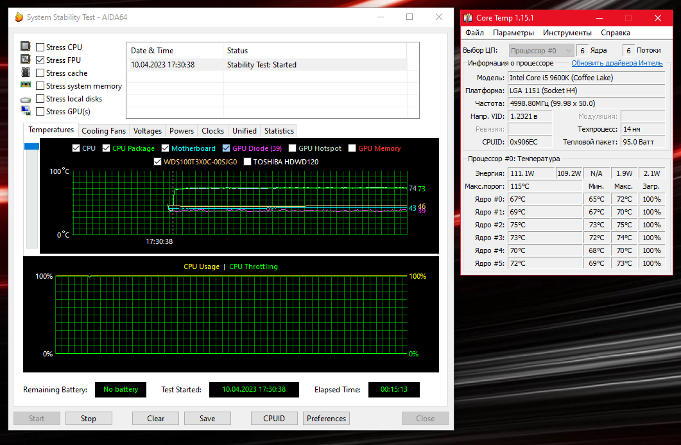Switch to the Clocks tab
681x445 pixels.
pyautogui.click(x=213, y=131)
